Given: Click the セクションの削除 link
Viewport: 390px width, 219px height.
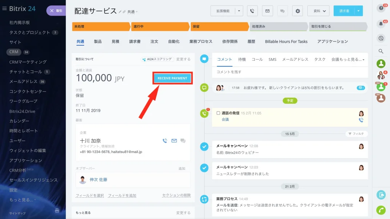Looking at the screenshot, I should tap(176, 195).
